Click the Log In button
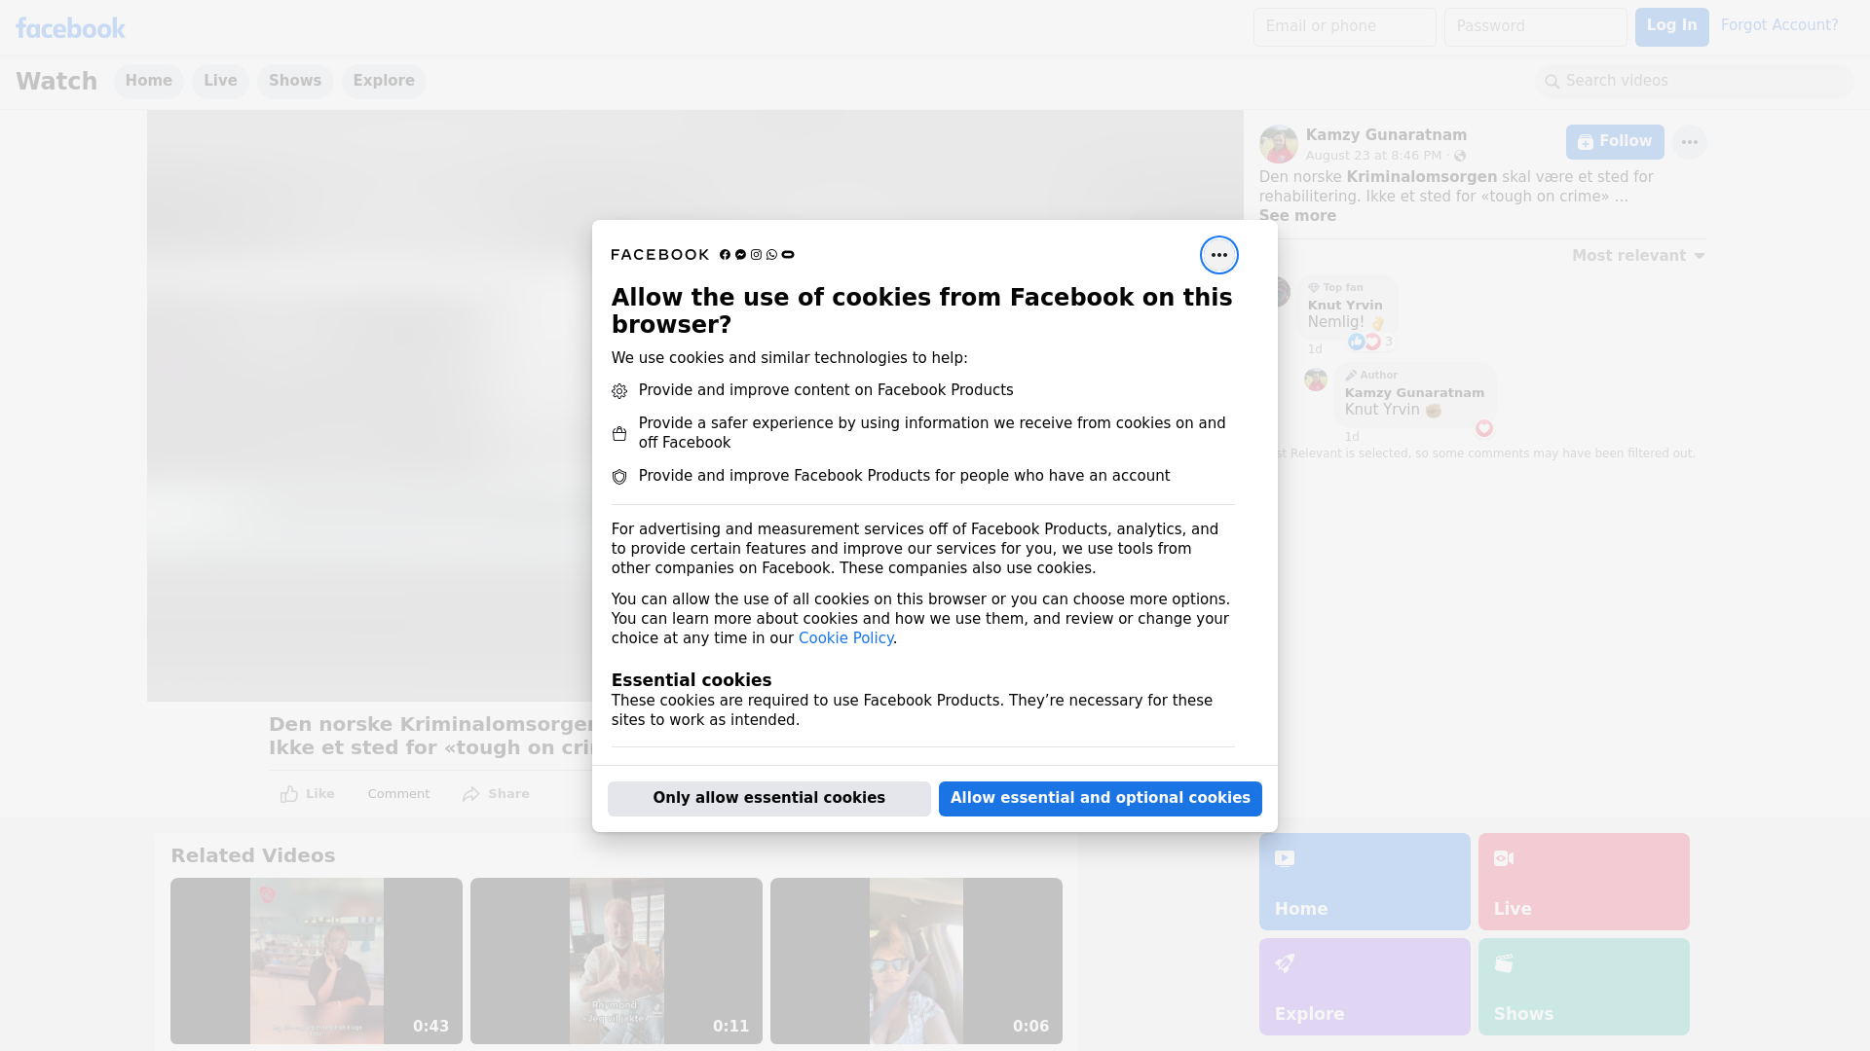1870x1051 pixels. [x=1671, y=27]
